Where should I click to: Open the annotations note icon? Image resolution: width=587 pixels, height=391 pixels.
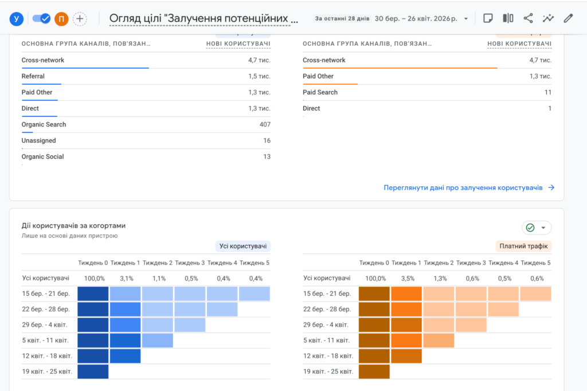pyautogui.click(x=488, y=18)
